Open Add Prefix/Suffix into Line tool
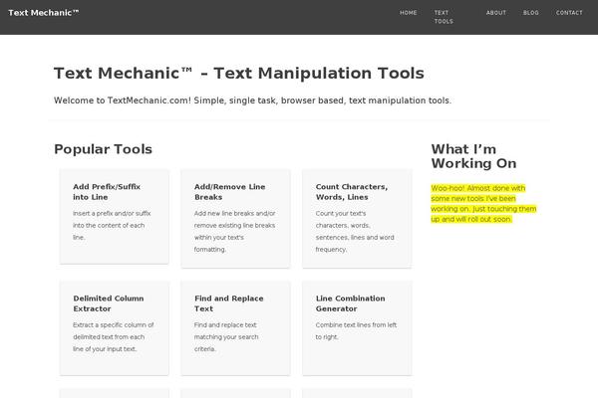Screen dimensions: 598x398 point(107,192)
